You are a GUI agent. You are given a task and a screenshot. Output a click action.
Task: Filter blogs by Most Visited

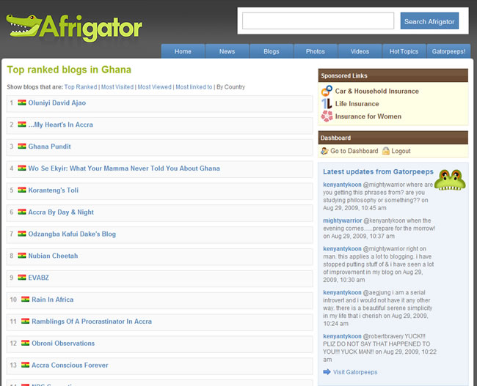(x=117, y=87)
